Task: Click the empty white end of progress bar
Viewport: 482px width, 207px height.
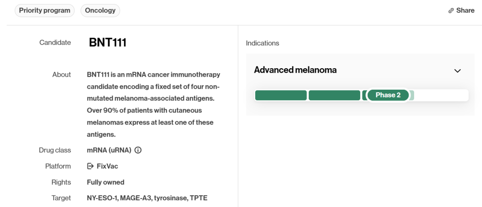Action: tap(441, 95)
